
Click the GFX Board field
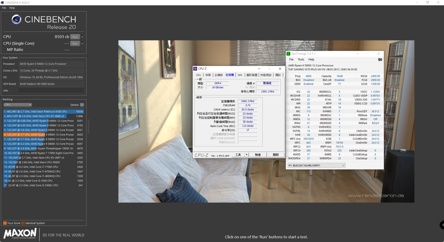[51, 84]
